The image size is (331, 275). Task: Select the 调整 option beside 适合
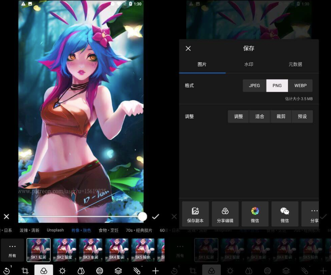click(x=238, y=116)
